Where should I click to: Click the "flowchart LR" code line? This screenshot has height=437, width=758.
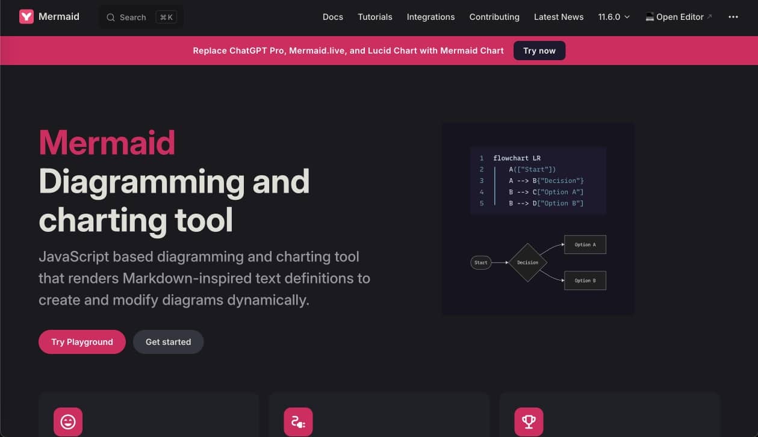[x=517, y=158]
